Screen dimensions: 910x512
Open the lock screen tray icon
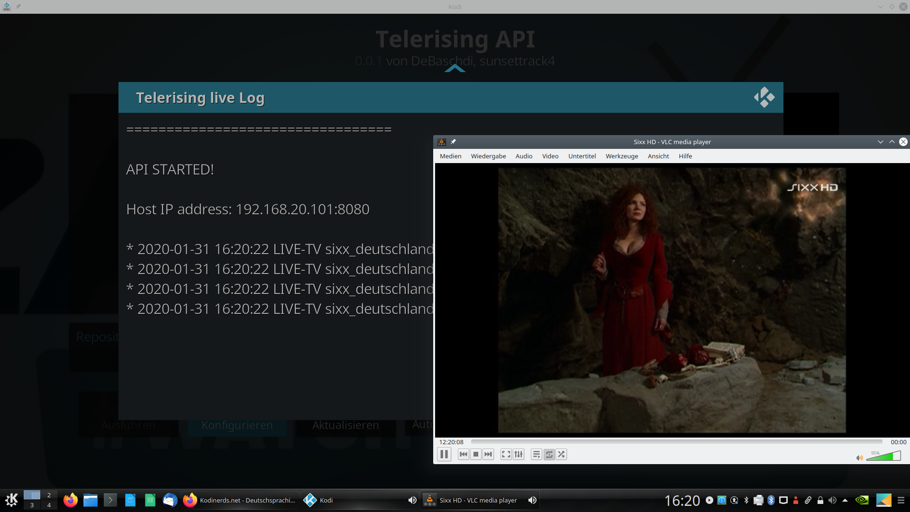(820, 500)
